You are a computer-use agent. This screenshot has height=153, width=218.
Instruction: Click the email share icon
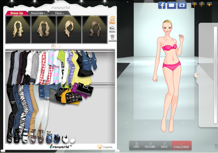[x=172, y=5]
